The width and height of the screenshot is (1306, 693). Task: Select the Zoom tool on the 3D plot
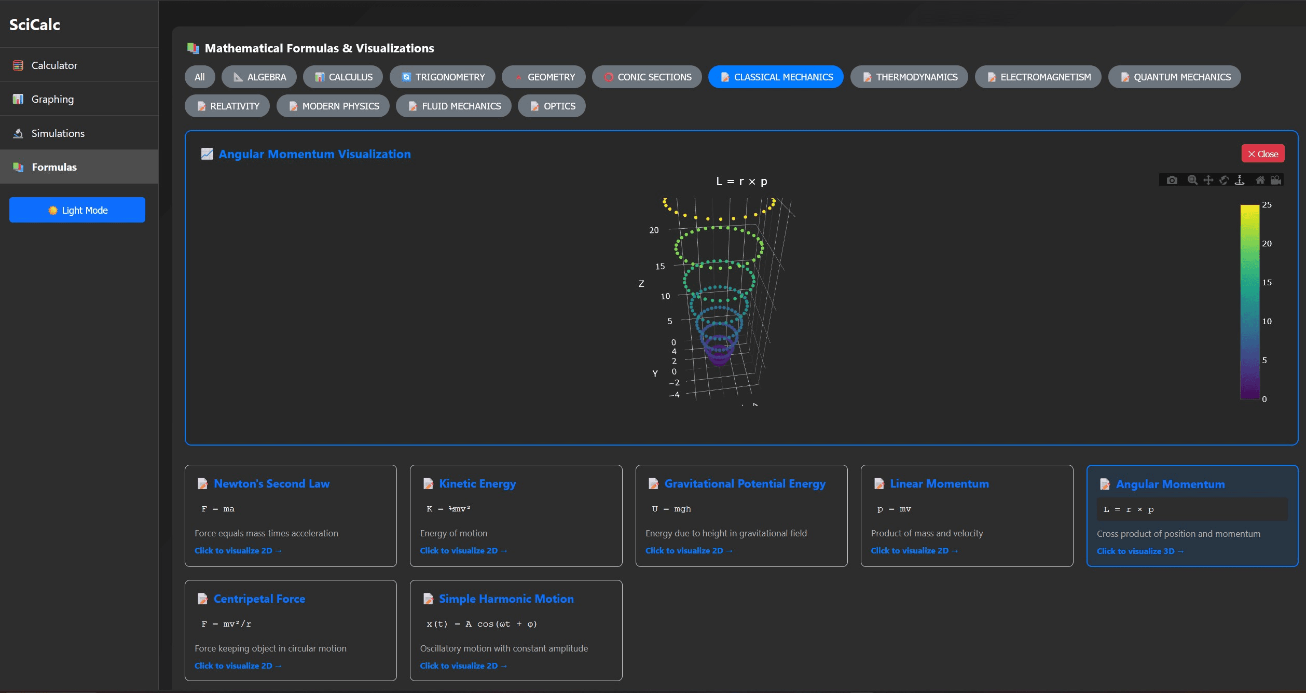1192,180
